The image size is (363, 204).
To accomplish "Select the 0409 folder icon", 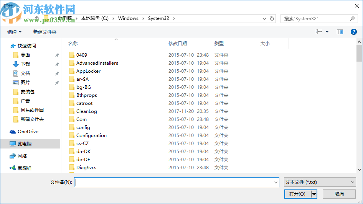I will pyautogui.click(x=72, y=55).
